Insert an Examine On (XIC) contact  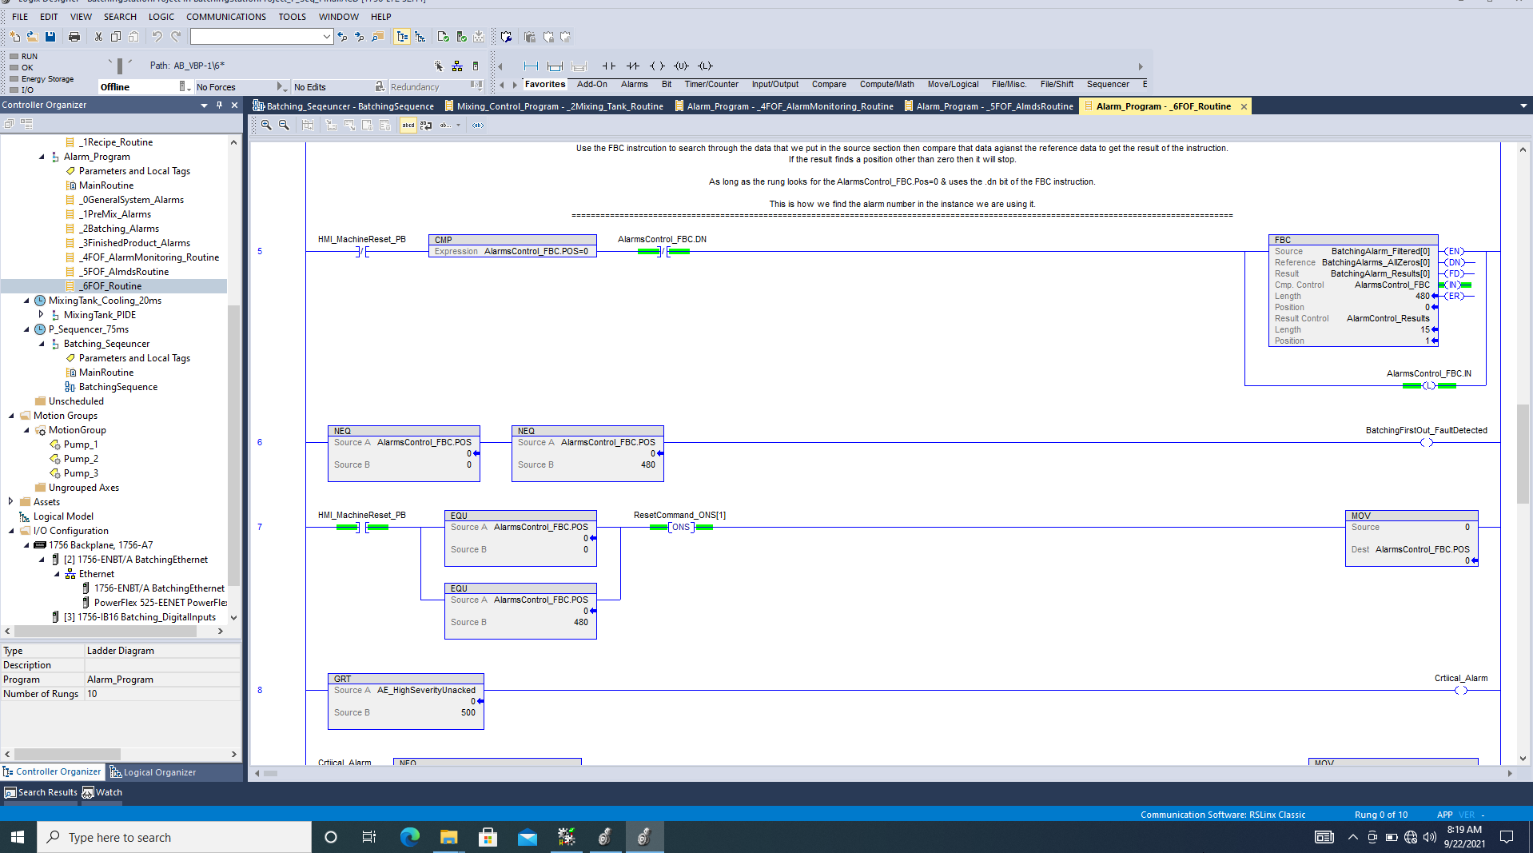tap(609, 66)
